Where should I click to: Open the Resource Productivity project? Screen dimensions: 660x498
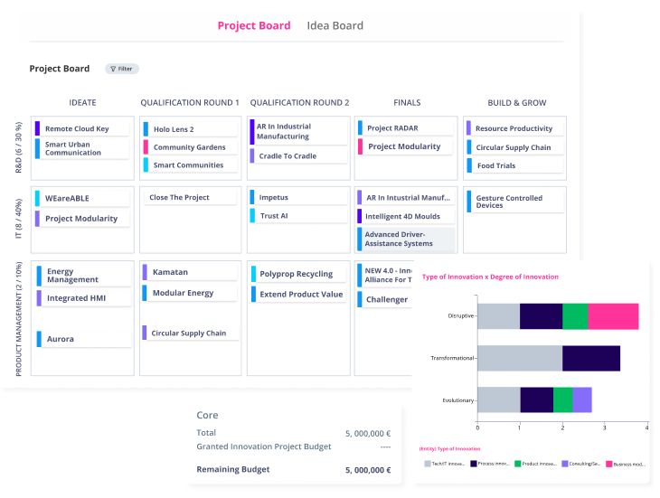[513, 128]
